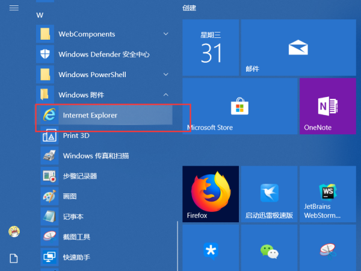Launch the Firefox tile
This screenshot has height=271, width=361.
(x=211, y=194)
